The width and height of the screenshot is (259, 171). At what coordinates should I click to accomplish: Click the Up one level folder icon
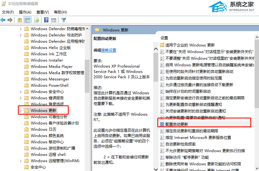[20, 20]
